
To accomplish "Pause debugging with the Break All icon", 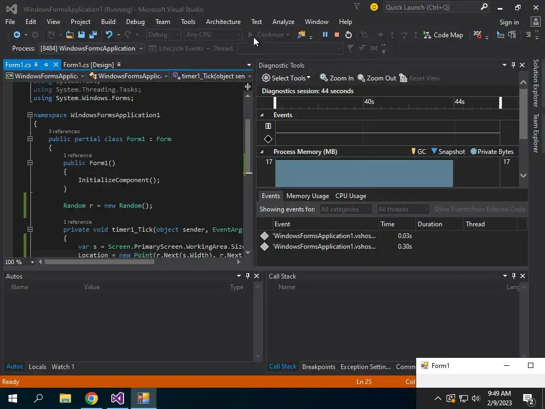I will (x=325, y=35).
